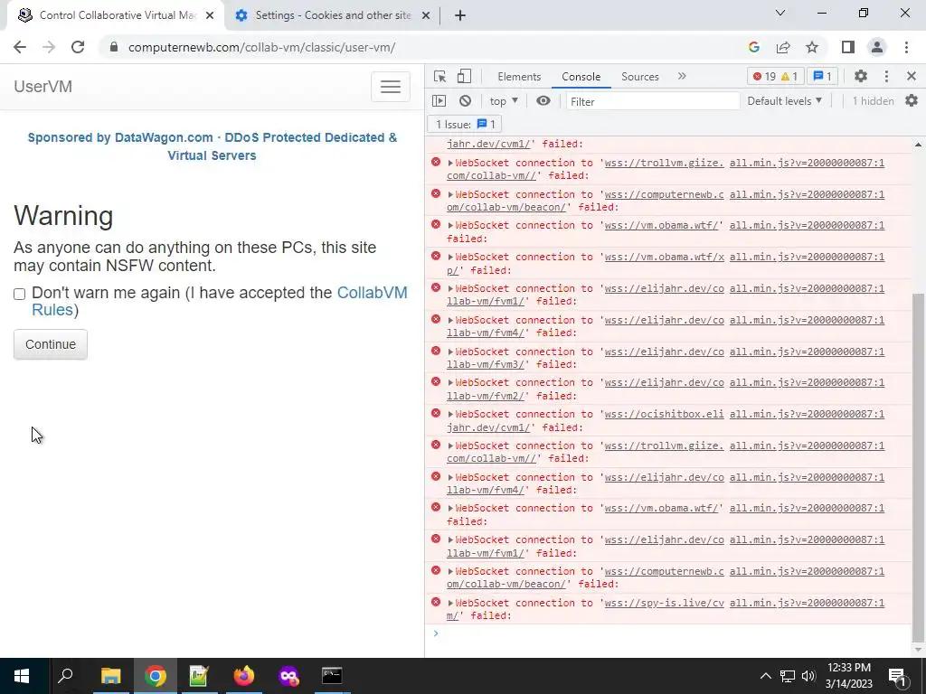Show hidden system tray icons
926x694 pixels.
click(765, 676)
